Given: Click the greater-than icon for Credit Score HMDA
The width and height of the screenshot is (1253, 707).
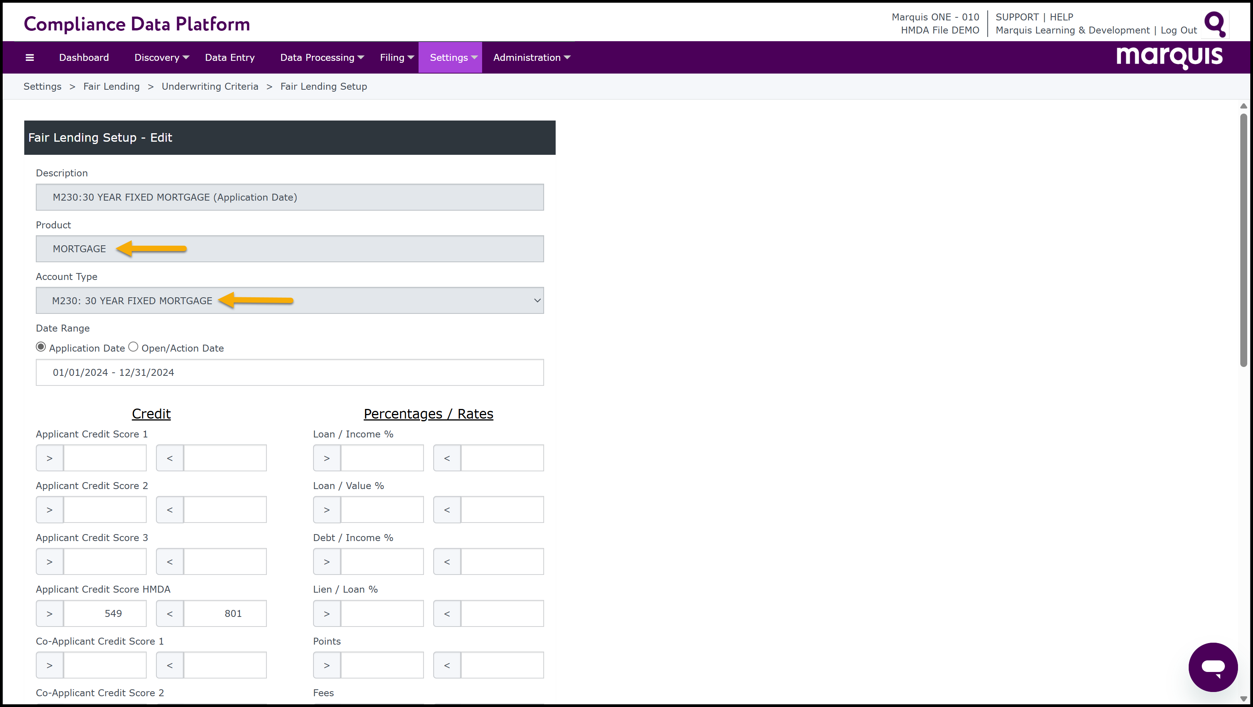Looking at the screenshot, I should 50,613.
